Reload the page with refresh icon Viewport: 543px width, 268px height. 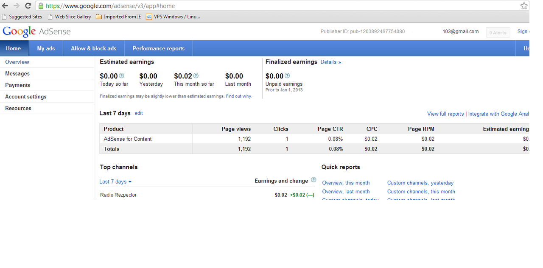(28, 6)
